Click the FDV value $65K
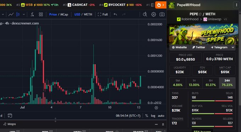The image size is (241, 132). click(202, 72)
